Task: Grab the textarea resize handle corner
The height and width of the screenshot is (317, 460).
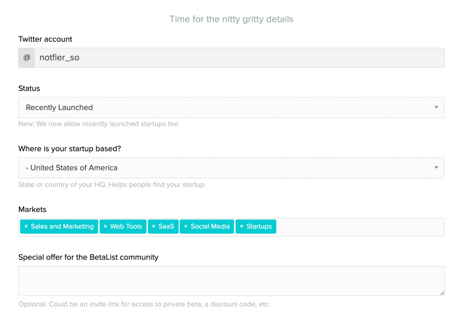Action: (442, 293)
